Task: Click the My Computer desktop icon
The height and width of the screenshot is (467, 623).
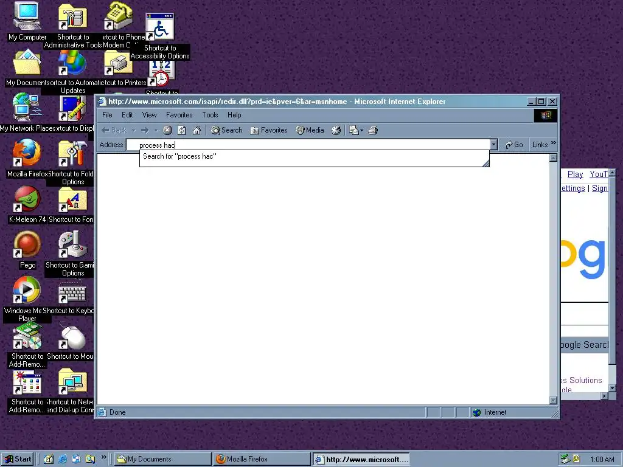Action: click(x=27, y=21)
